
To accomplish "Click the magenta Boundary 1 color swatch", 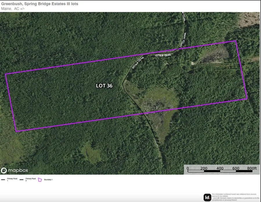I will click(x=40, y=179).
